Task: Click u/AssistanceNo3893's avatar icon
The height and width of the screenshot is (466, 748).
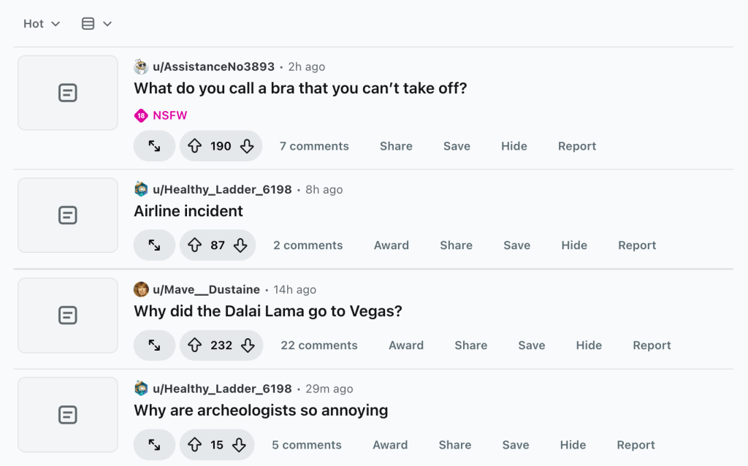Action: [x=141, y=67]
